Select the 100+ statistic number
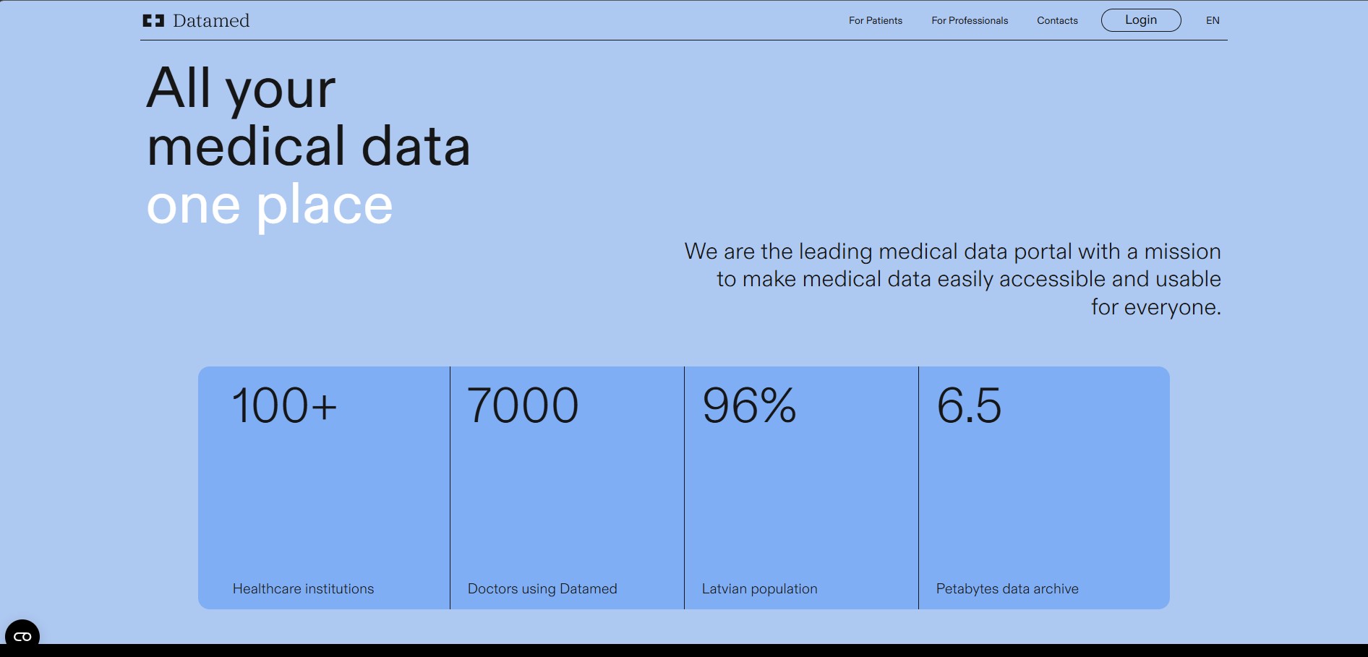This screenshot has height=657, width=1368. tap(285, 405)
